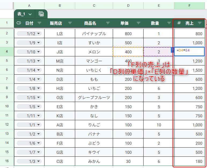
Task: Select the グレープフルーツ cell
Action: pyautogui.click(x=94, y=97)
